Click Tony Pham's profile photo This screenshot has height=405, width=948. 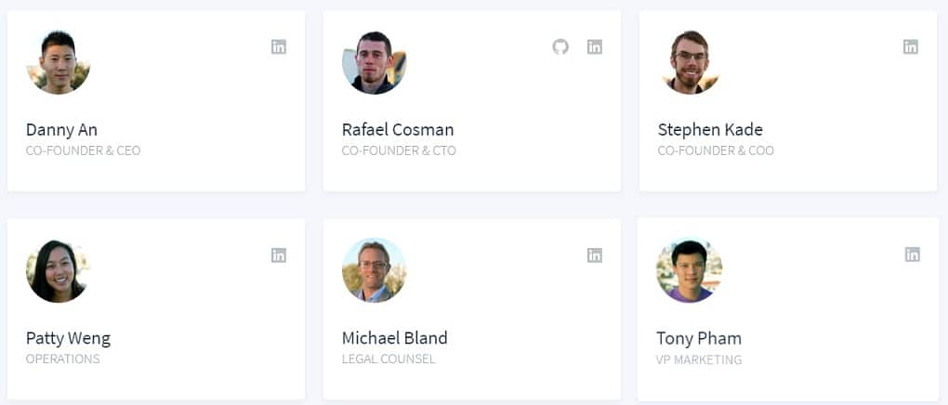click(x=690, y=270)
